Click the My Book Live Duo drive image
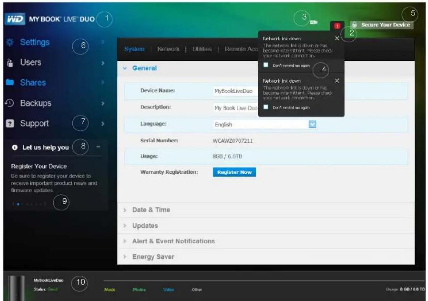428x301 pixels. point(17,288)
